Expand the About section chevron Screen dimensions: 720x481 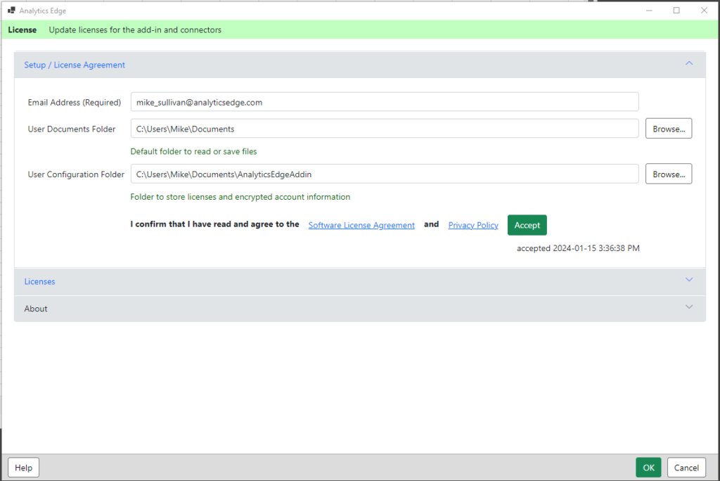click(x=689, y=307)
